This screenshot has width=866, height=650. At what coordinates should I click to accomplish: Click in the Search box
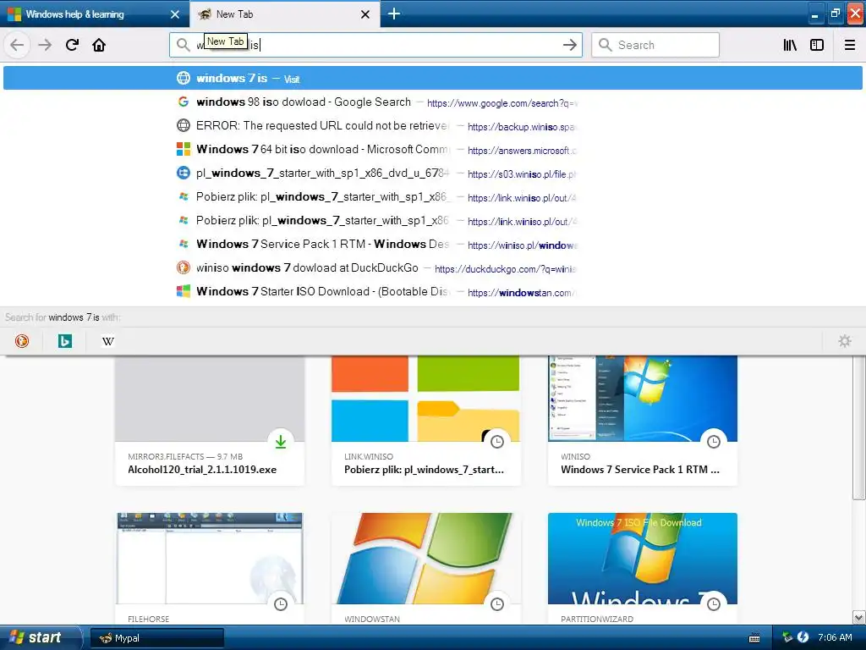coord(655,45)
